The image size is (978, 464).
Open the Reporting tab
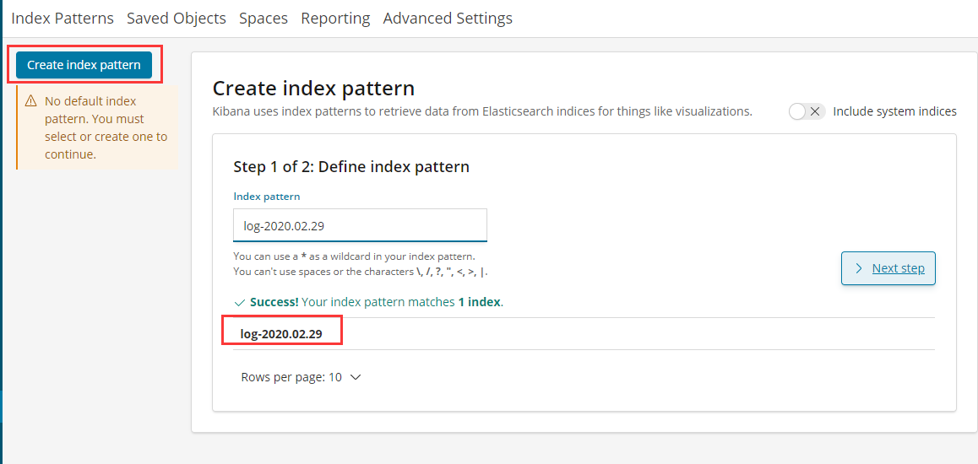pyautogui.click(x=335, y=18)
